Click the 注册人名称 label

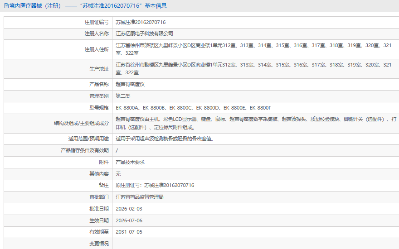97,34
